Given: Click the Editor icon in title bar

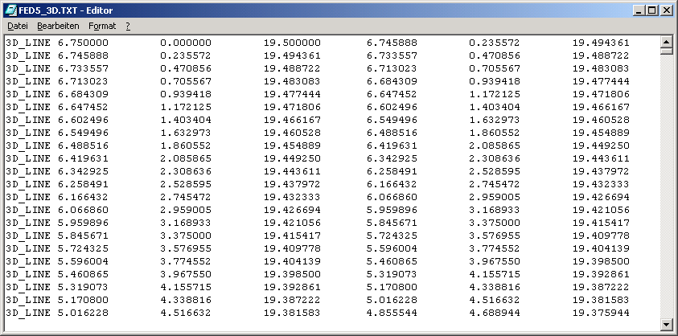Looking at the screenshot, I should point(10,10).
